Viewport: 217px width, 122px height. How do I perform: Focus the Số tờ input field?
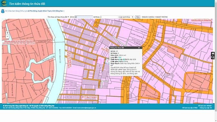pos(84,17)
